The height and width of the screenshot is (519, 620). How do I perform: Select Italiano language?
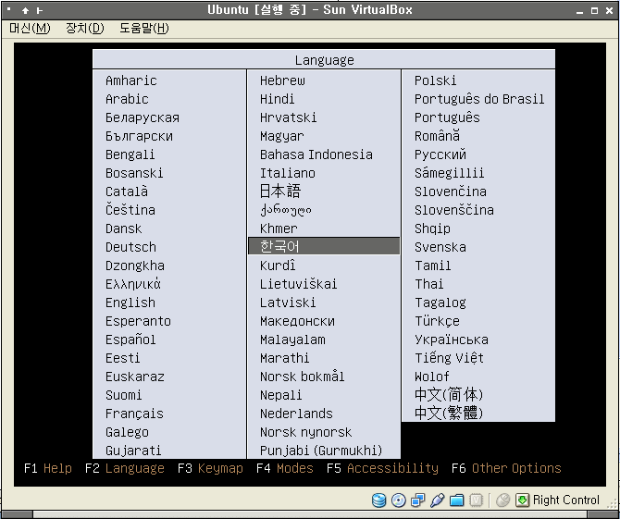point(288,173)
